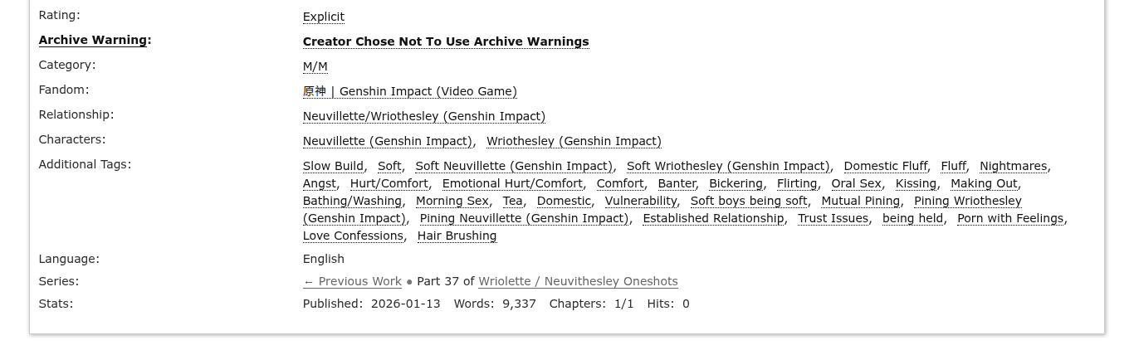Open Creator Chose Not To Use Archive Warnings
Image resolution: width=1134 pixels, height=350 pixels.
[445, 41]
